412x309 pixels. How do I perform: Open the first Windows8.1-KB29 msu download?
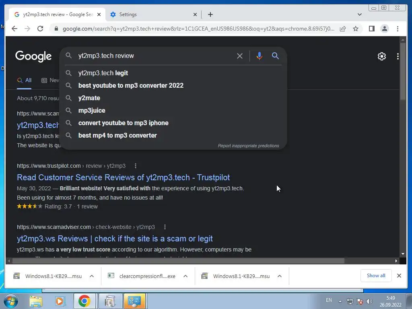(x=48, y=276)
